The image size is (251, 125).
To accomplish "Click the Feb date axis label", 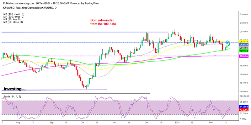I will click(211, 123).
